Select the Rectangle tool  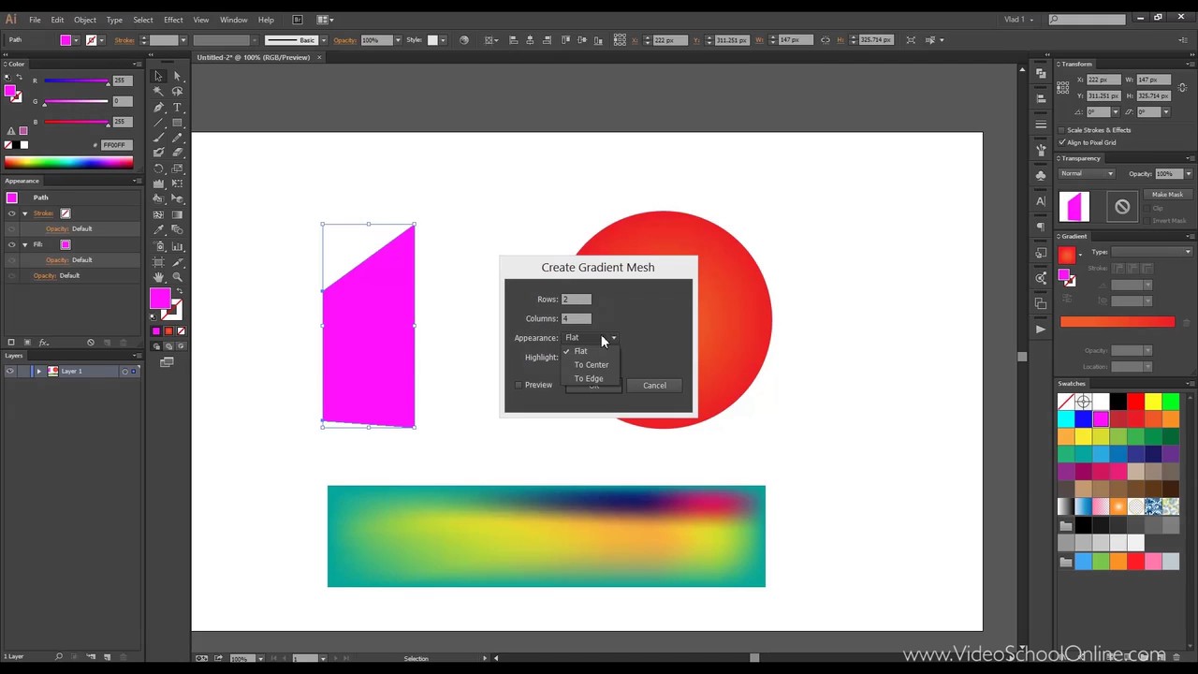point(177,122)
